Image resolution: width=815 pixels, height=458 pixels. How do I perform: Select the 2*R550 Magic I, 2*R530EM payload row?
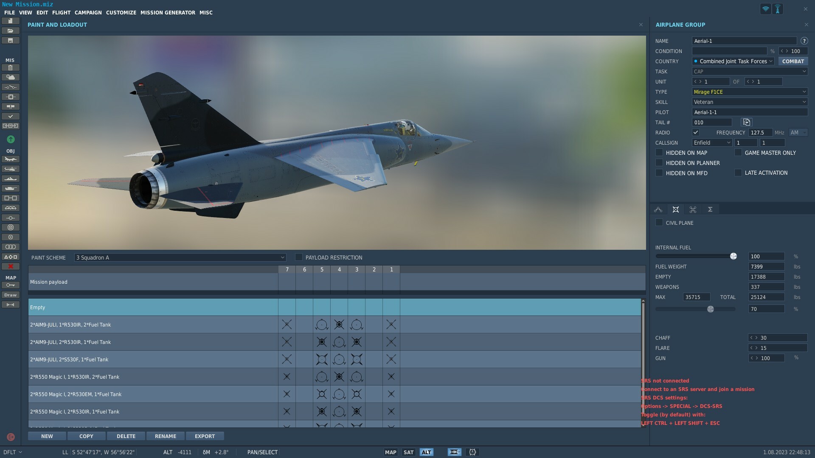[x=334, y=394]
